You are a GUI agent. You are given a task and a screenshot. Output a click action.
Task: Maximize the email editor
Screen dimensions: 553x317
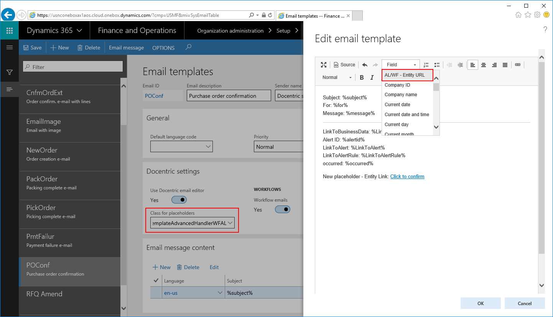(x=324, y=65)
